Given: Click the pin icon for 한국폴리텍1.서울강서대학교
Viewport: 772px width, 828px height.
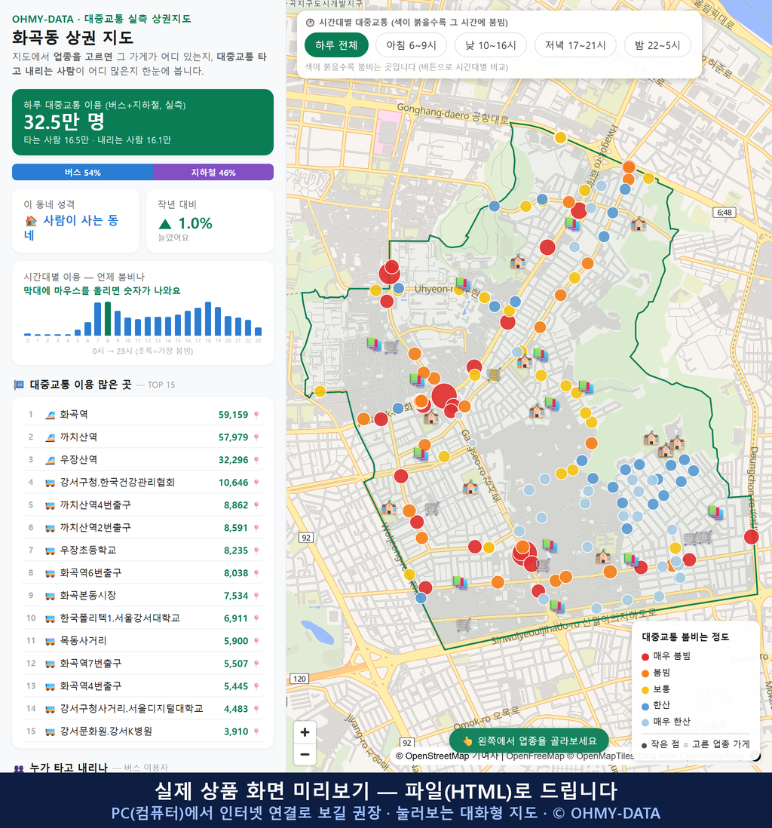Looking at the screenshot, I should 256,618.
